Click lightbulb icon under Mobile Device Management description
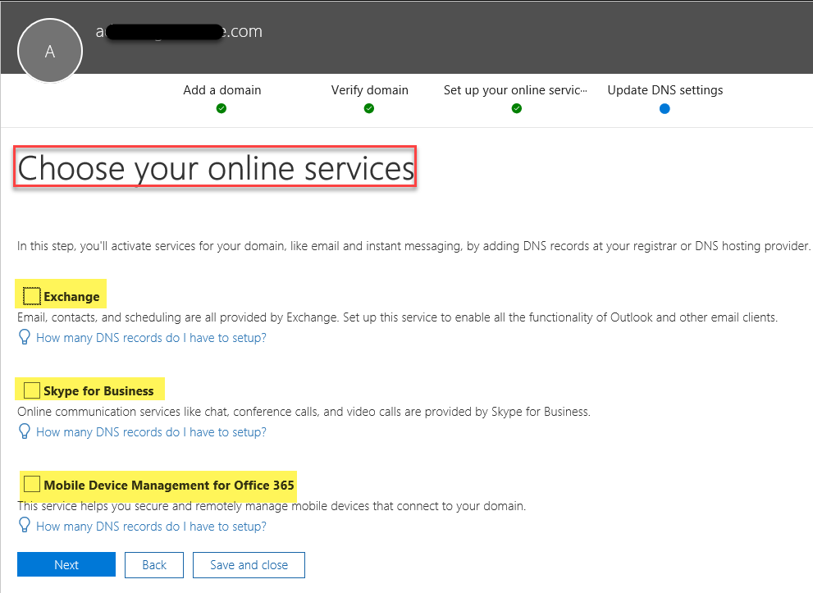 25,525
